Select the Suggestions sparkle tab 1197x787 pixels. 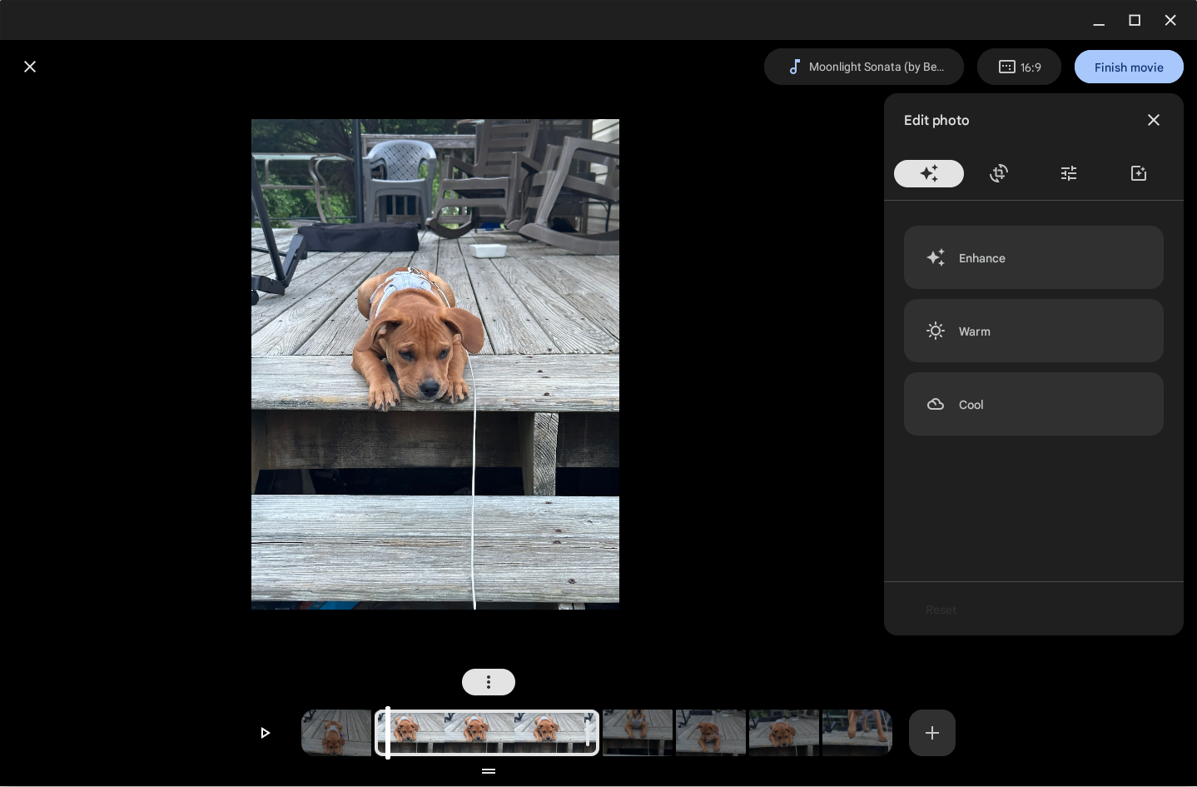[x=929, y=173]
